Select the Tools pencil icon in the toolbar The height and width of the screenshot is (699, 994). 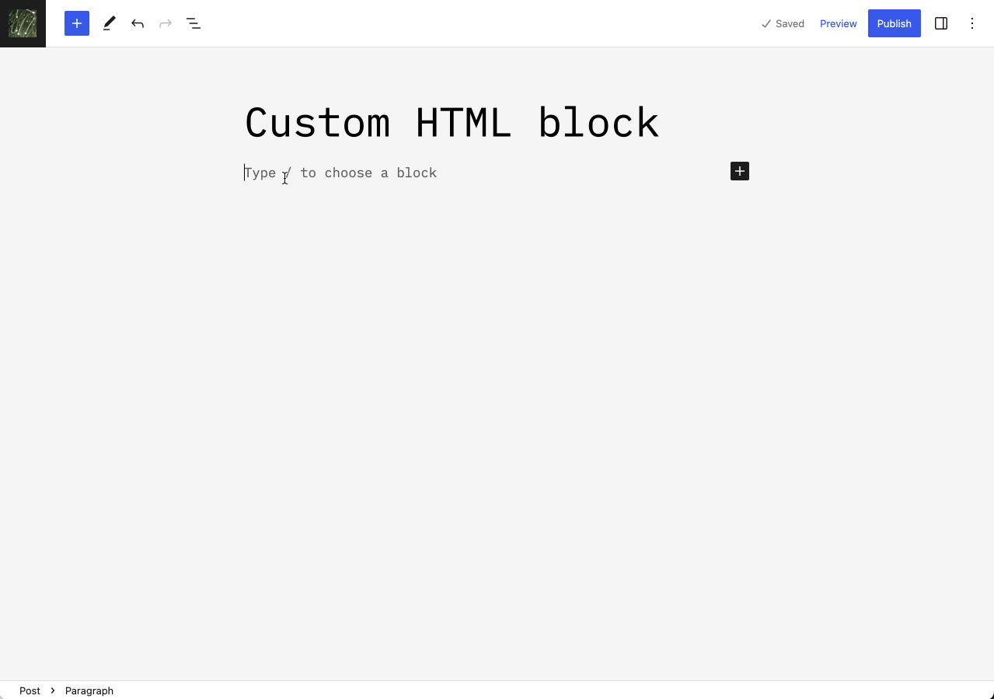coord(109,23)
